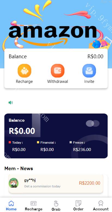Click the green speaker announcement icon

coord(11,103)
